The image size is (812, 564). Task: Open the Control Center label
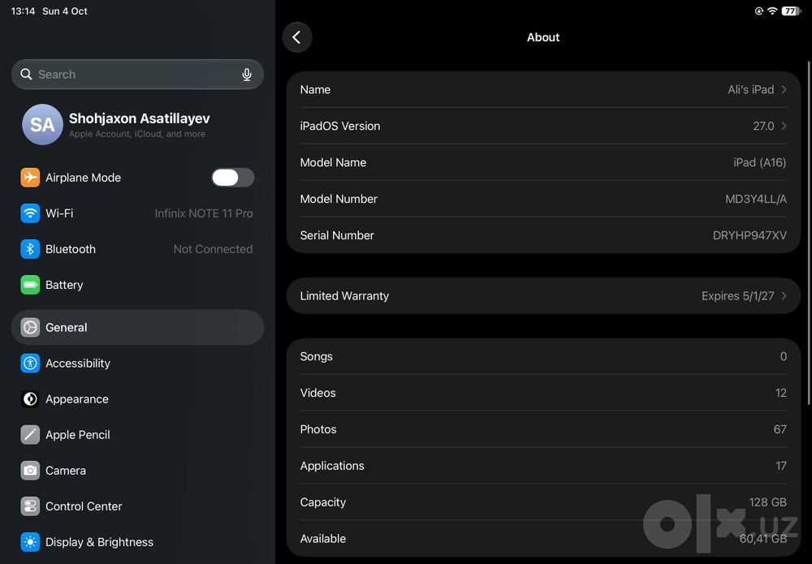click(84, 506)
